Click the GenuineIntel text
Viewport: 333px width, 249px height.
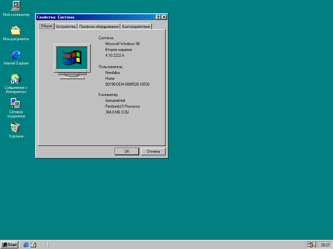[115, 101]
